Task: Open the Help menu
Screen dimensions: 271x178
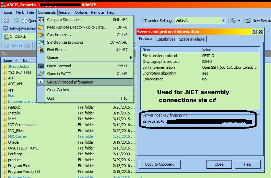Action: tap(110, 12)
